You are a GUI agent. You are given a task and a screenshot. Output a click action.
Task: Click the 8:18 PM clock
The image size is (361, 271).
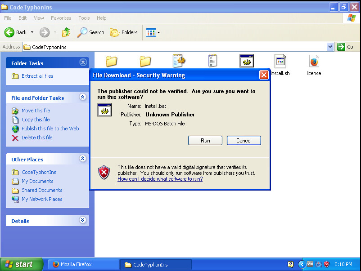coord(343,264)
